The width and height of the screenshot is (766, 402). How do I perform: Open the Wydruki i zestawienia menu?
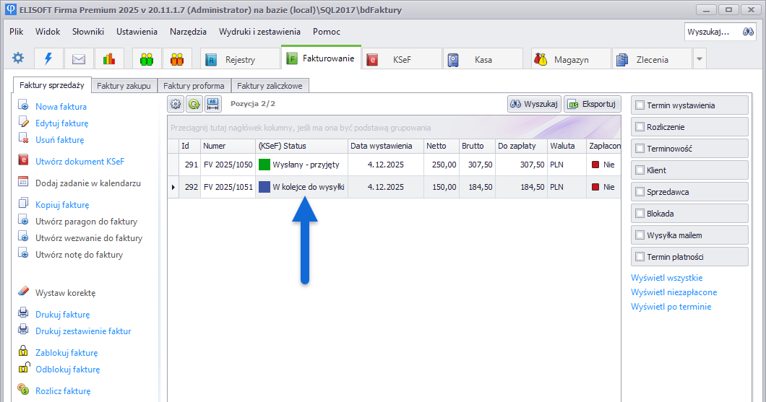(x=259, y=32)
